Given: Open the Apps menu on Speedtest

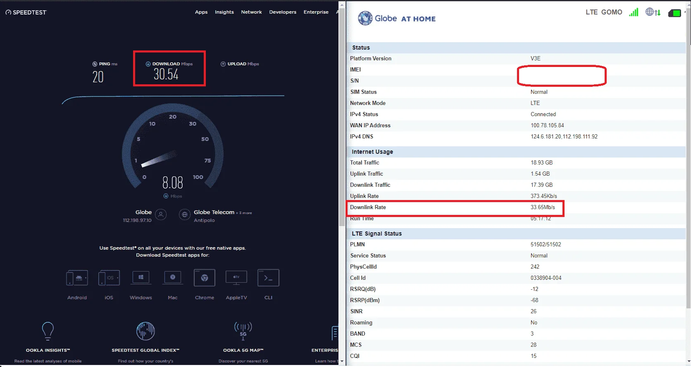Looking at the screenshot, I should [x=201, y=12].
